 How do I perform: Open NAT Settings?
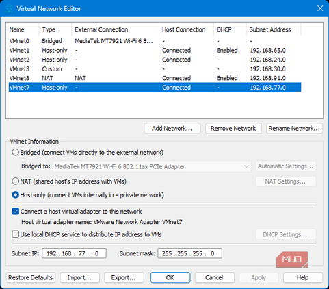pos(286,181)
